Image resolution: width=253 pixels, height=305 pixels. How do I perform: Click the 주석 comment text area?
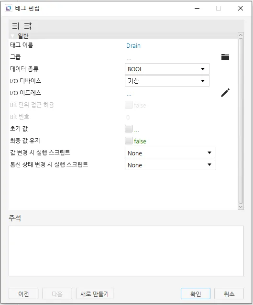126,251
